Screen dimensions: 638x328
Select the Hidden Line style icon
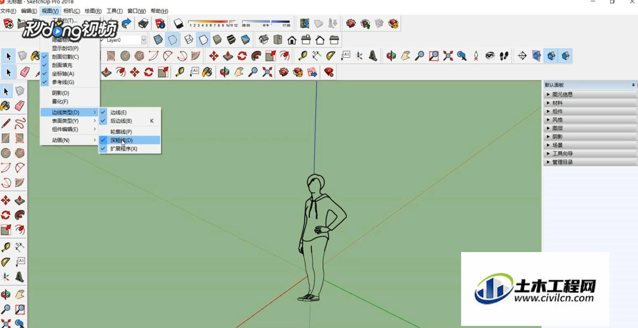203,40
